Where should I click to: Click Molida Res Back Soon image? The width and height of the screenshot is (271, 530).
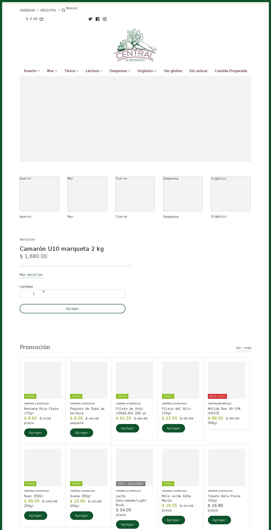226,380
